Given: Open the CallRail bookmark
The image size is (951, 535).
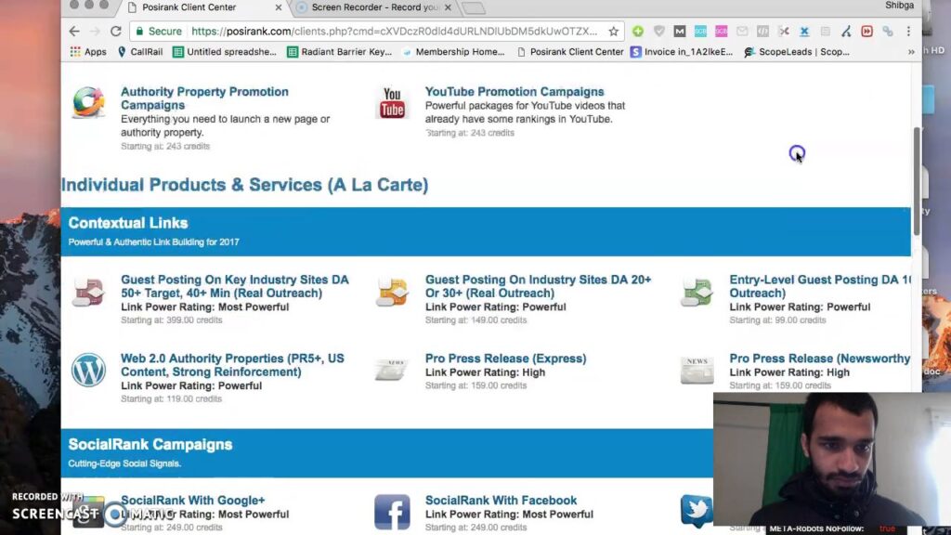Looking at the screenshot, I should pos(140,52).
